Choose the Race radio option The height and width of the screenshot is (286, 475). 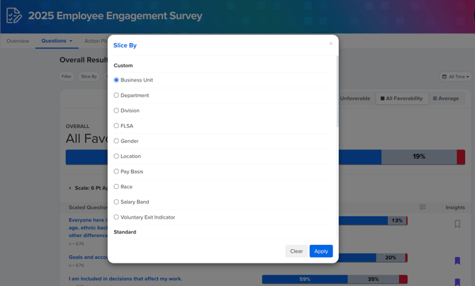[116, 186]
